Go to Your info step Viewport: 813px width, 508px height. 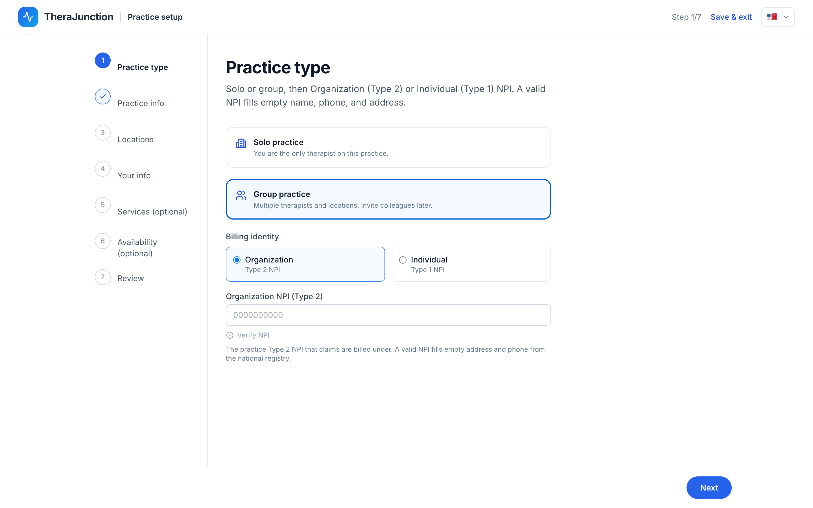134,175
